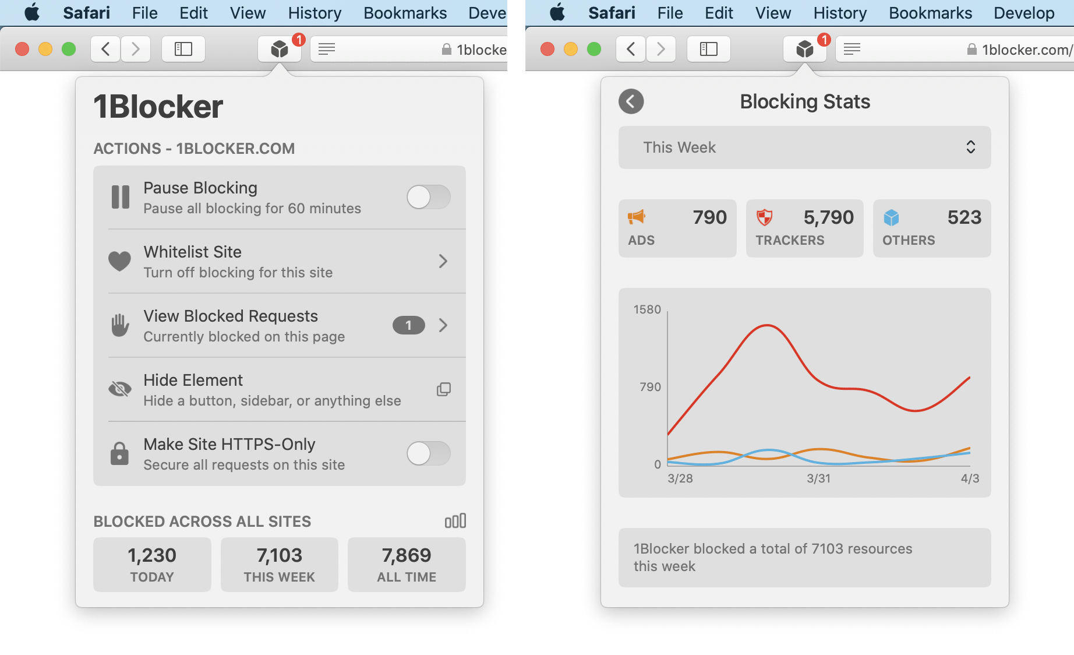Enable the Pause Blocking switch
Screen dimensions: 1074x655
coord(429,197)
